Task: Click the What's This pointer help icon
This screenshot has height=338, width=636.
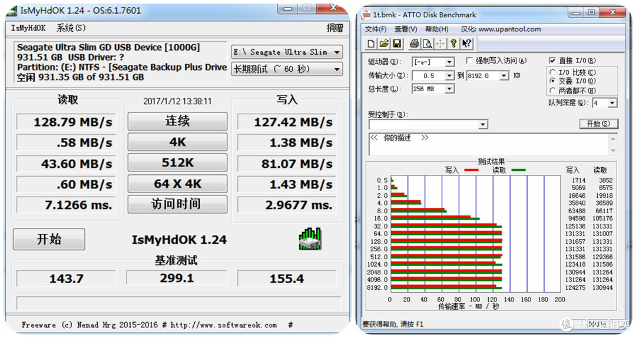Action: tap(466, 44)
